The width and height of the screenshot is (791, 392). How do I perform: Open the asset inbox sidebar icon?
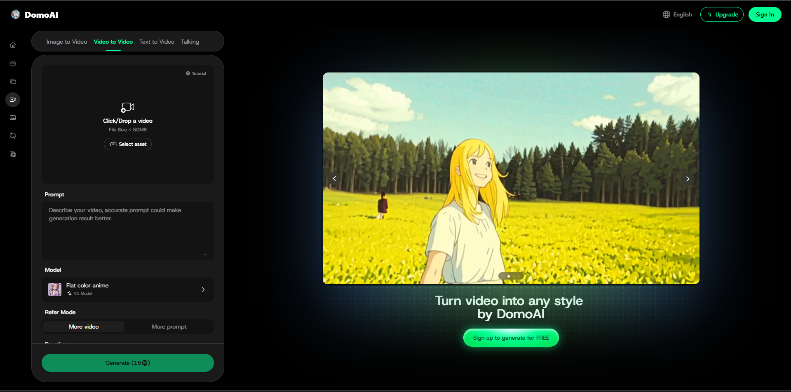point(13,63)
